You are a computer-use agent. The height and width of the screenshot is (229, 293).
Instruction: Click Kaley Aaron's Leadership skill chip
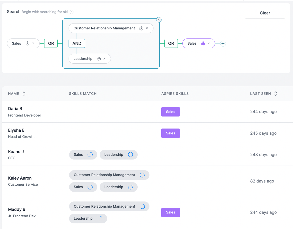pyautogui.click(x=119, y=187)
